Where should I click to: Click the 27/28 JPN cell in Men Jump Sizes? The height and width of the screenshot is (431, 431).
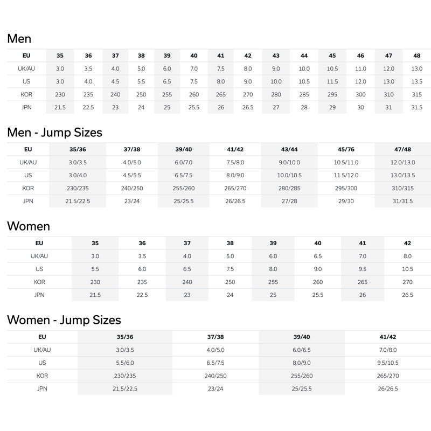[289, 201]
